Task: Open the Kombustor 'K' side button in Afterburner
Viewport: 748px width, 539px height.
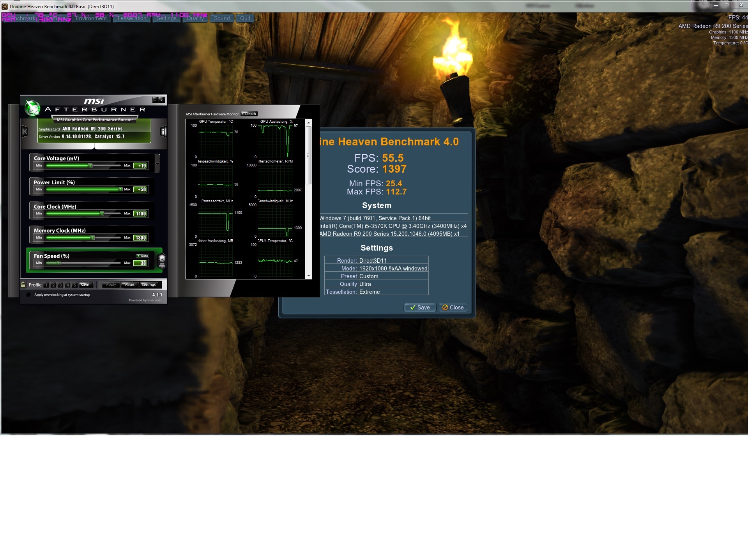Action: coord(25,131)
